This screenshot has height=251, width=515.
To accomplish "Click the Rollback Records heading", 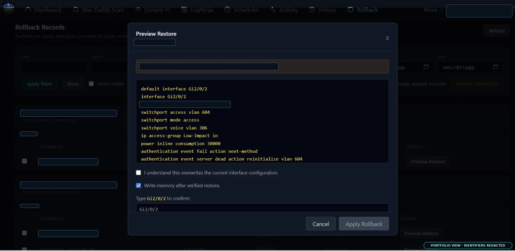I will [x=40, y=27].
